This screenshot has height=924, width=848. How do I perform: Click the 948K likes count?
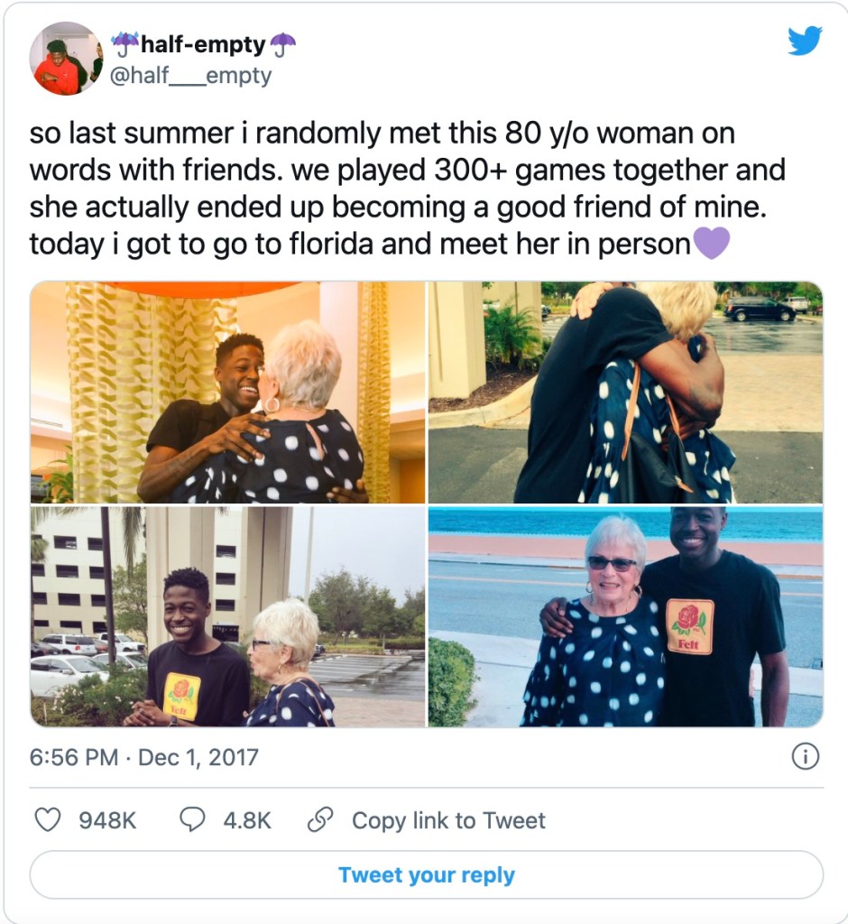click(x=107, y=820)
